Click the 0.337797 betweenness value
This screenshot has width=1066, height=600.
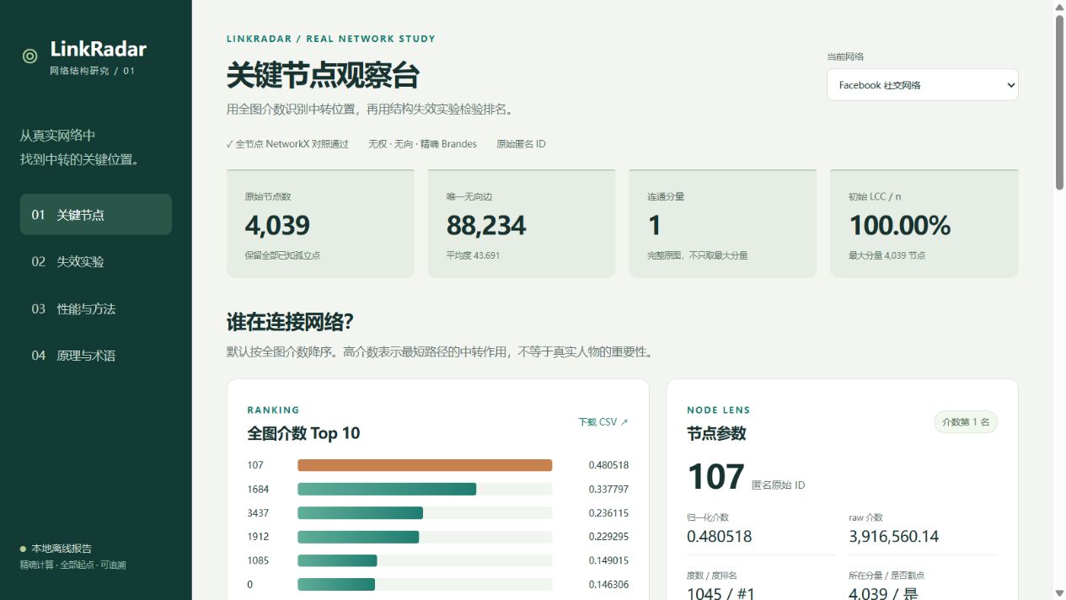click(608, 489)
